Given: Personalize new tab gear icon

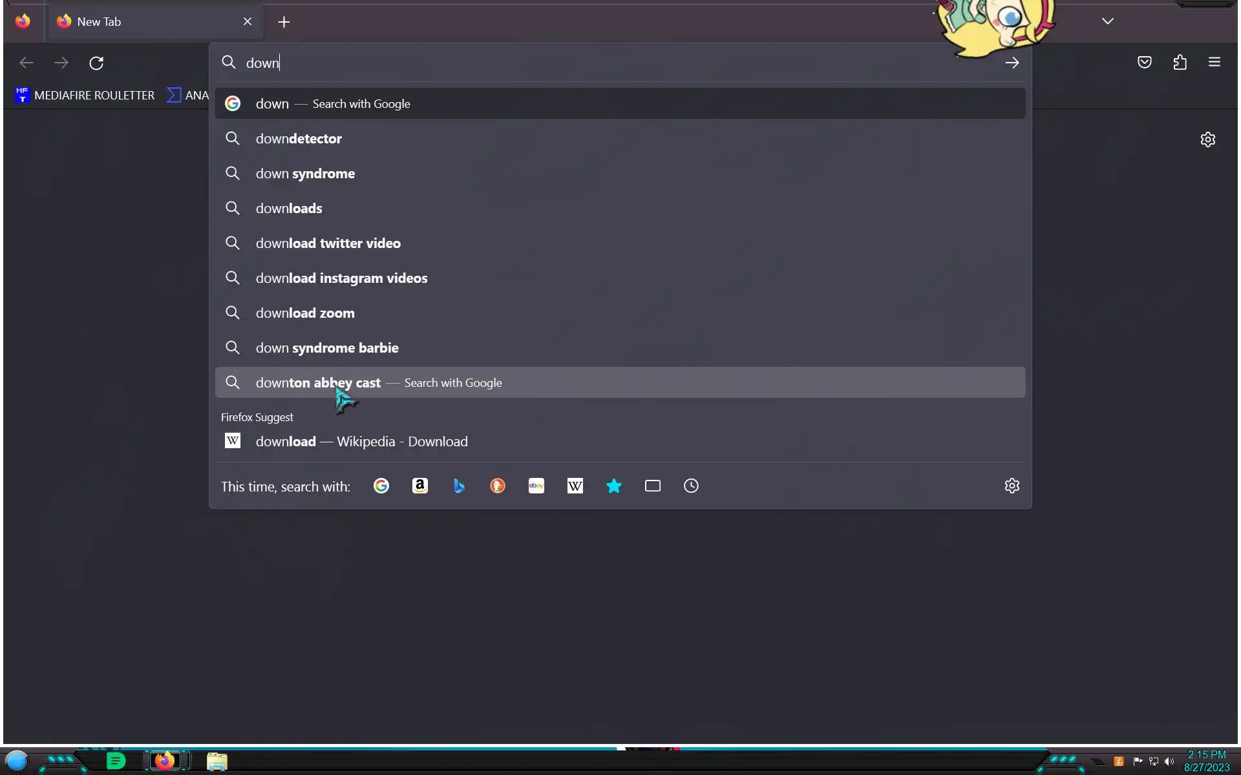Looking at the screenshot, I should (x=1208, y=139).
